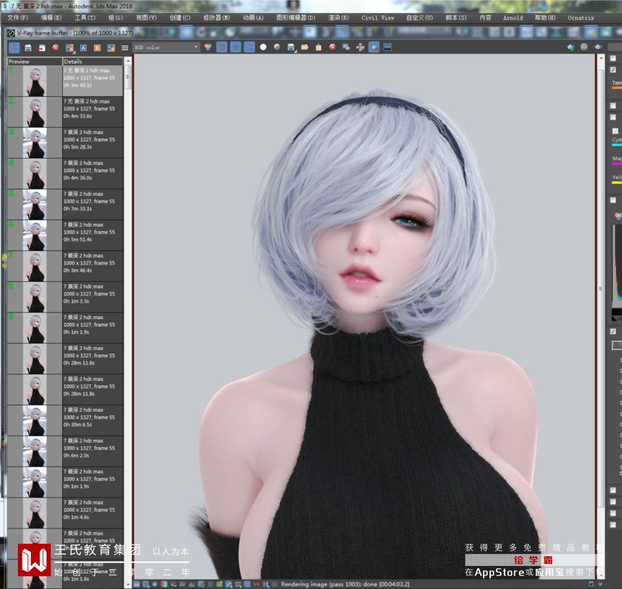Link VFB to PDPlayer icon
Viewport: 622px width, 589px height.
(388, 47)
